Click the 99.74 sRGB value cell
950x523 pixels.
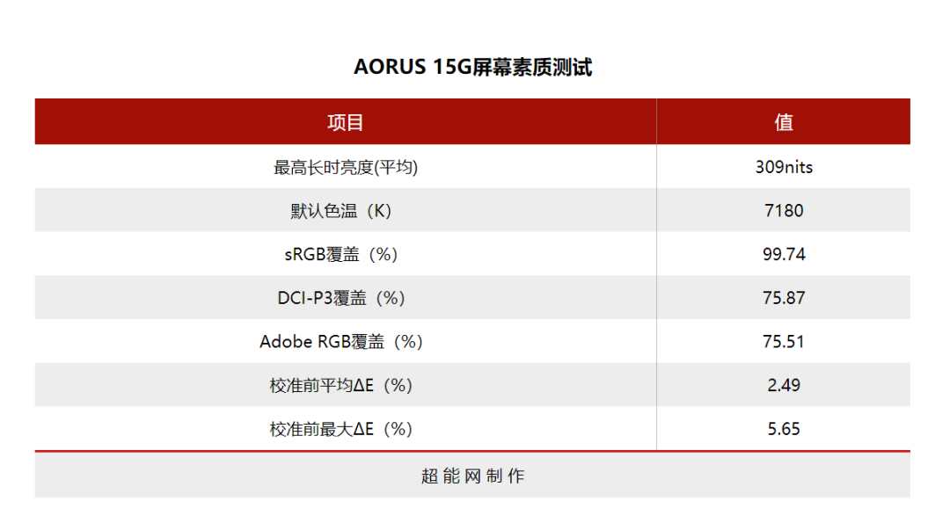pyautogui.click(x=784, y=254)
